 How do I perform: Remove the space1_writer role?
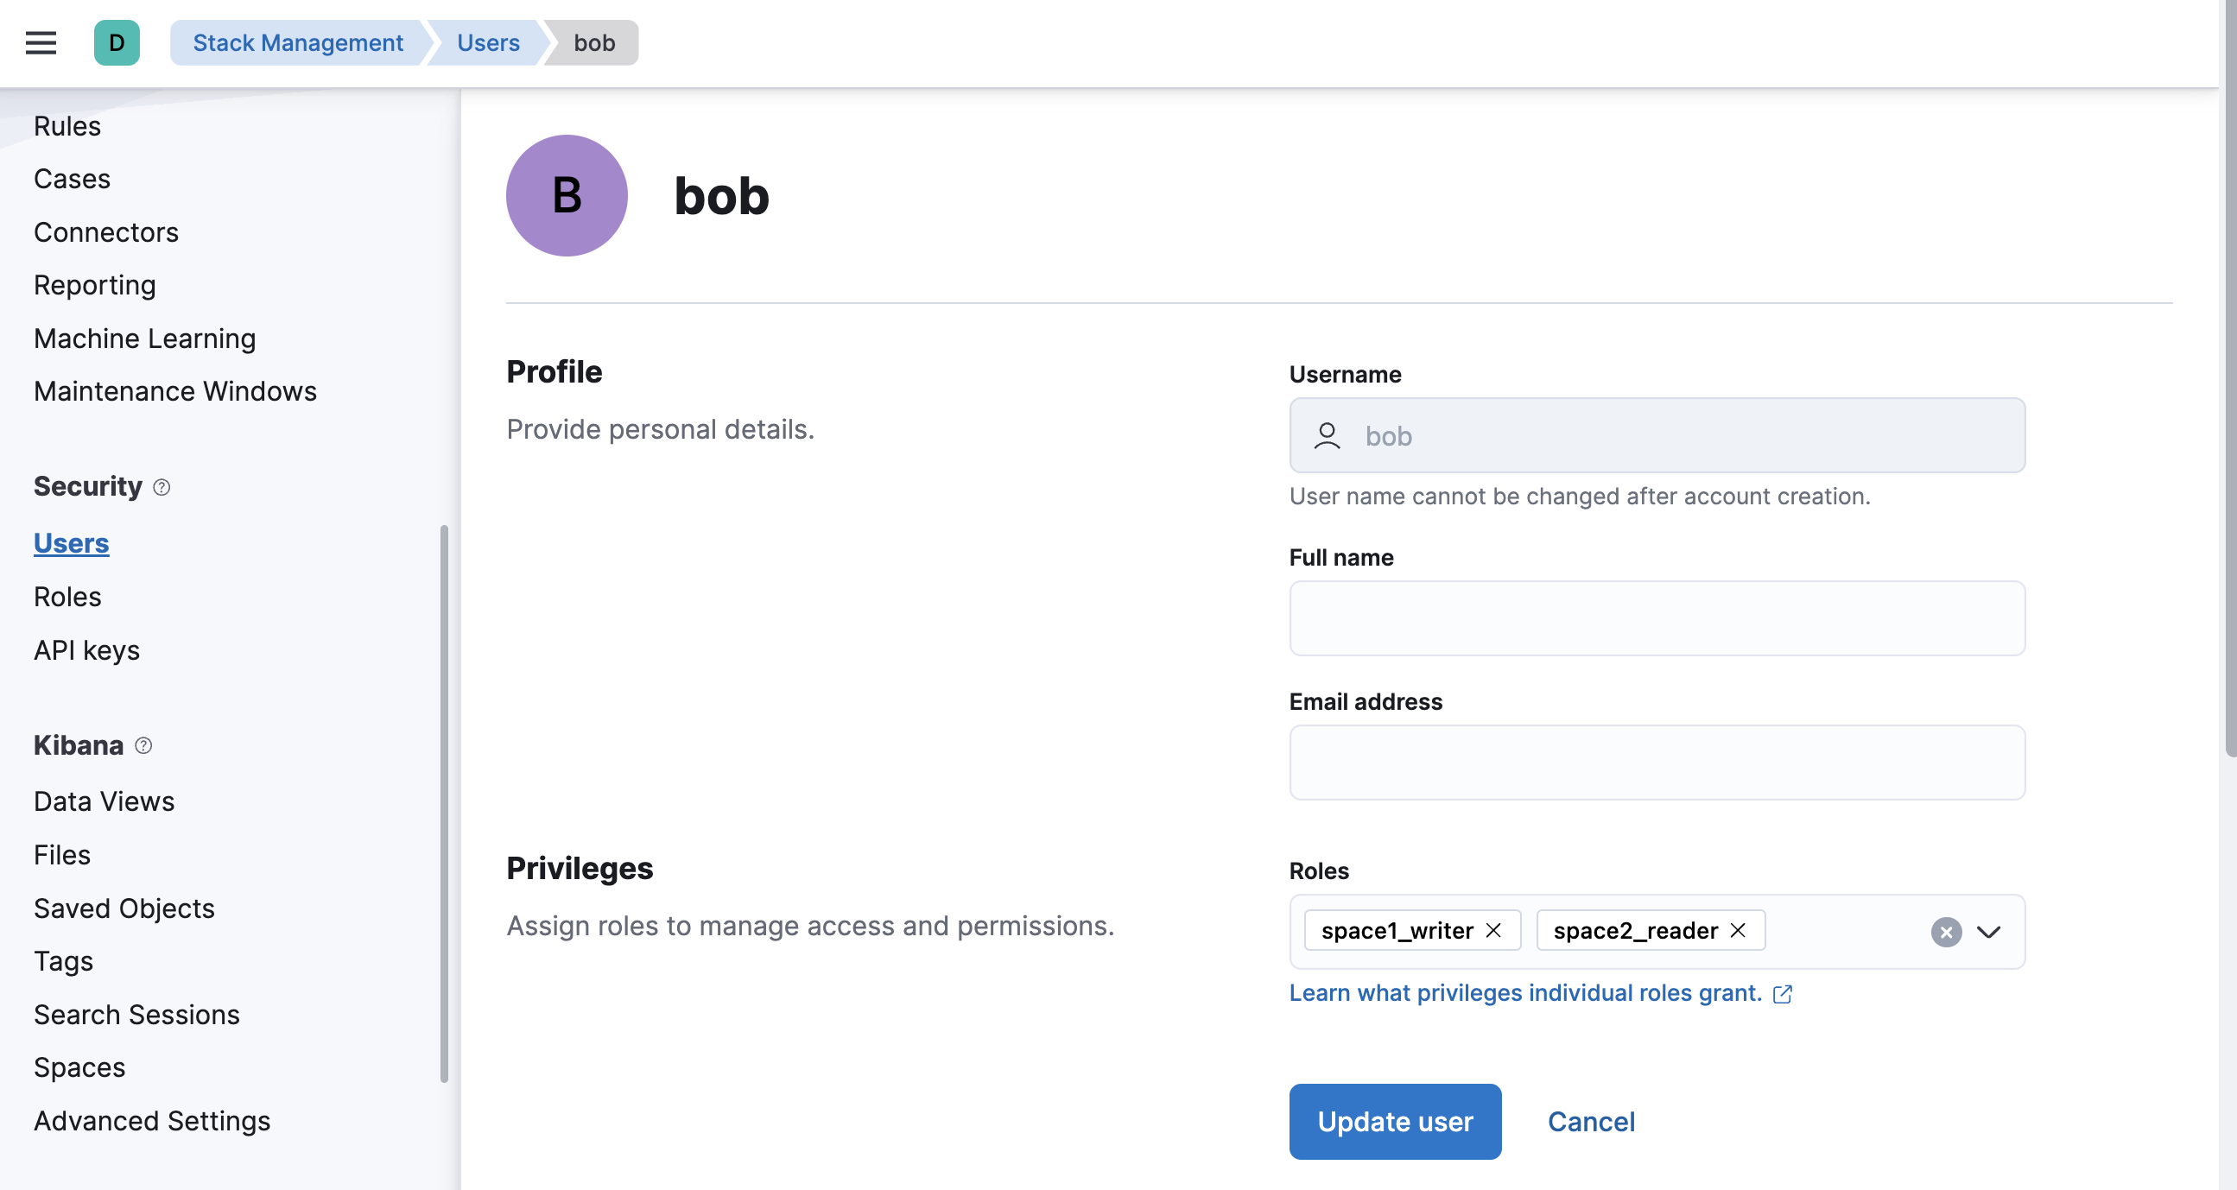click(x=1495, y=929)
